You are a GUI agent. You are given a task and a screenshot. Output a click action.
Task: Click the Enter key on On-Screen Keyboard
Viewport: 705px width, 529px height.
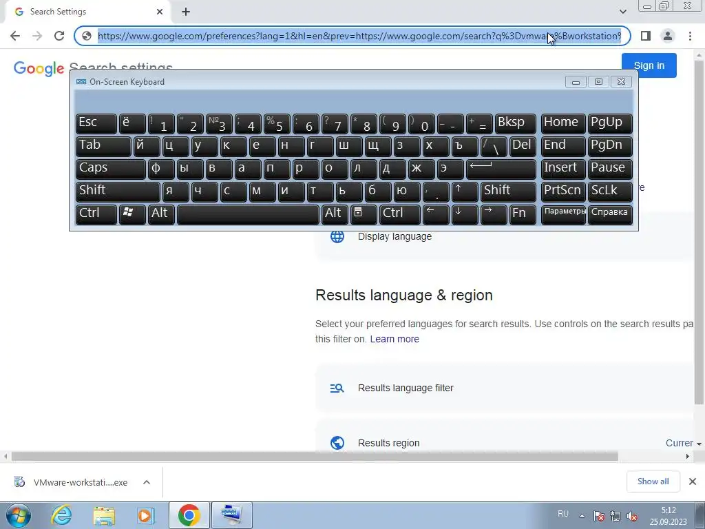point(501,169)
